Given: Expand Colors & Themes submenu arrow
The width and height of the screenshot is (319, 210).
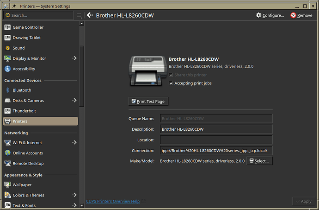Looking at the screenshot, I should click(74, 195).
